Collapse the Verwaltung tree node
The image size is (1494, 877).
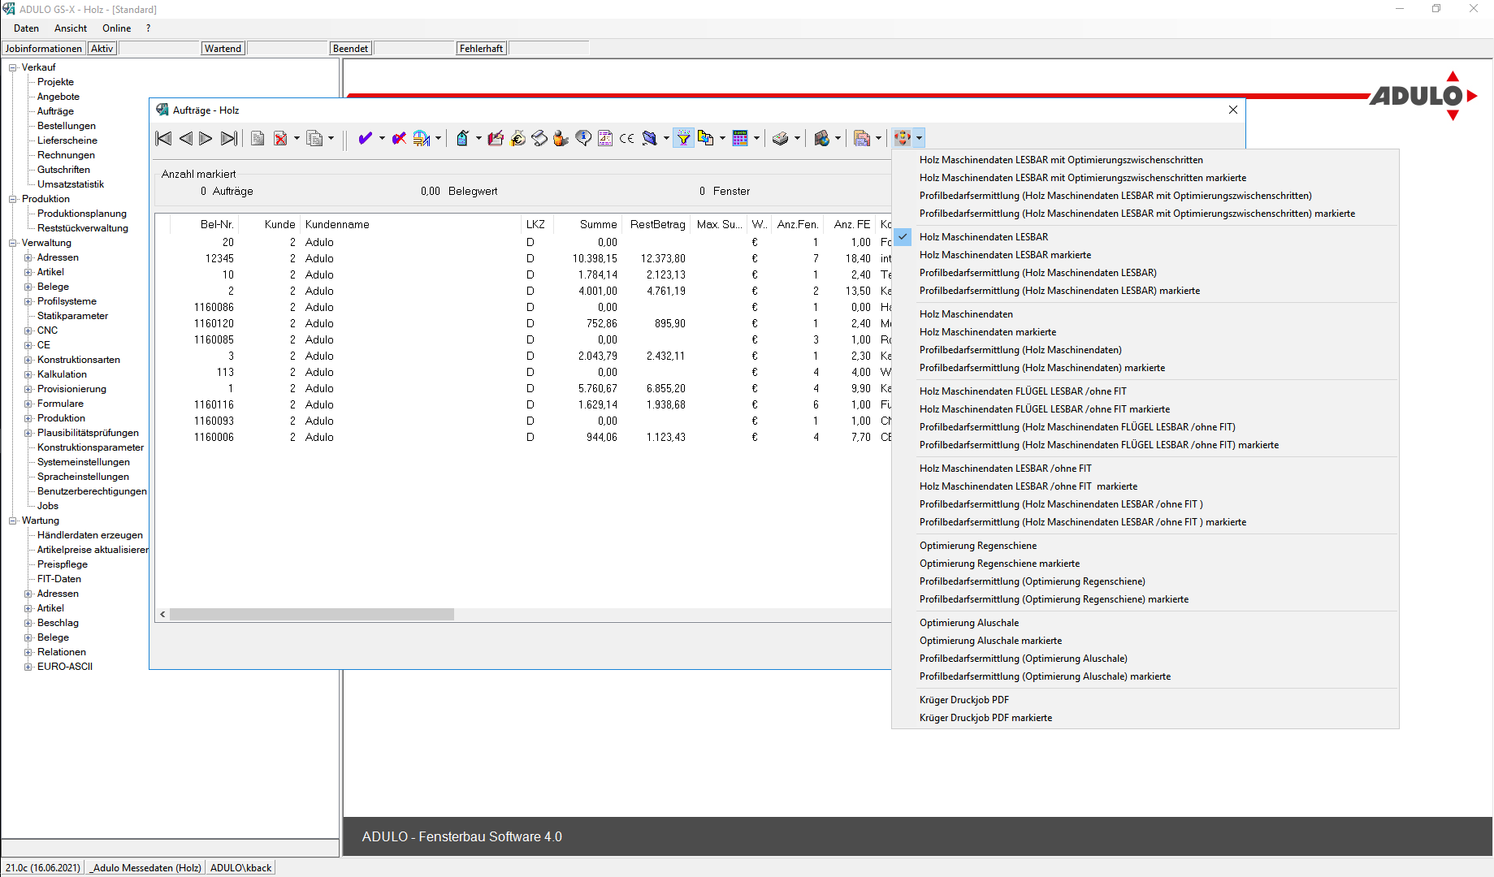(x=13, y=243)
